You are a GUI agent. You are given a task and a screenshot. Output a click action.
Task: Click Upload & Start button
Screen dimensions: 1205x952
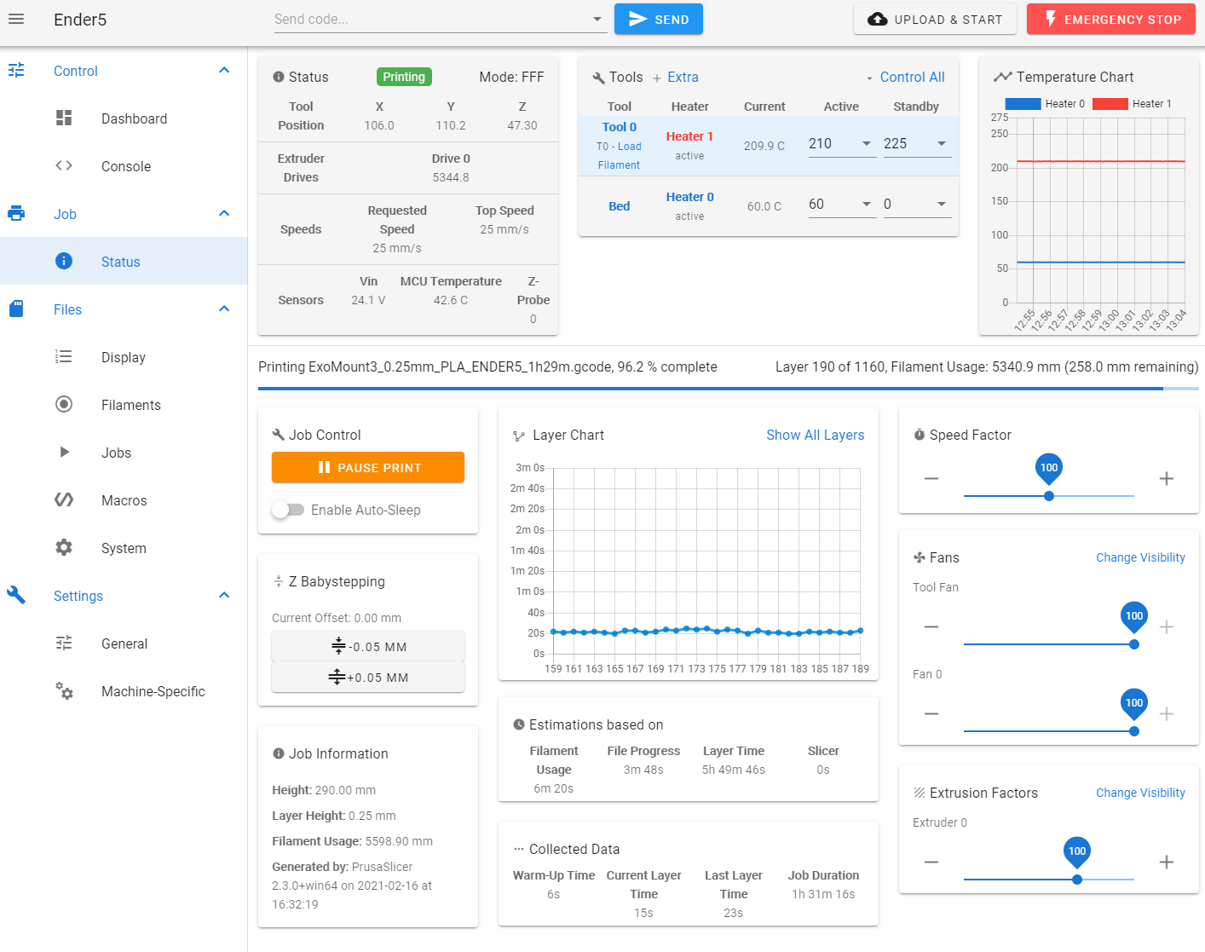pyautogui.click(x=935, y=19)
